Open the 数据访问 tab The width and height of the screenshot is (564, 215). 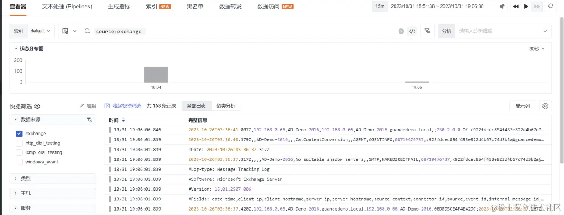[x=275, y=7]
